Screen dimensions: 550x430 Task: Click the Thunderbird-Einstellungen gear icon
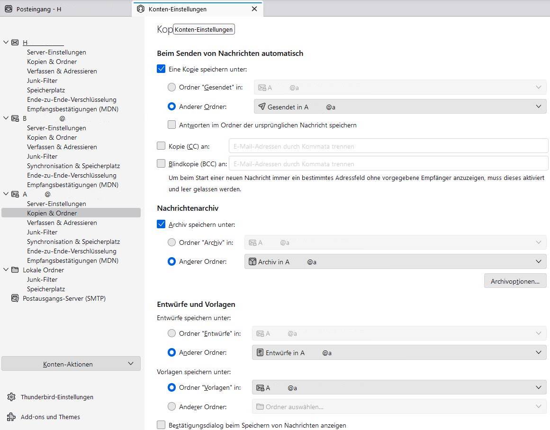pos(11,397)
